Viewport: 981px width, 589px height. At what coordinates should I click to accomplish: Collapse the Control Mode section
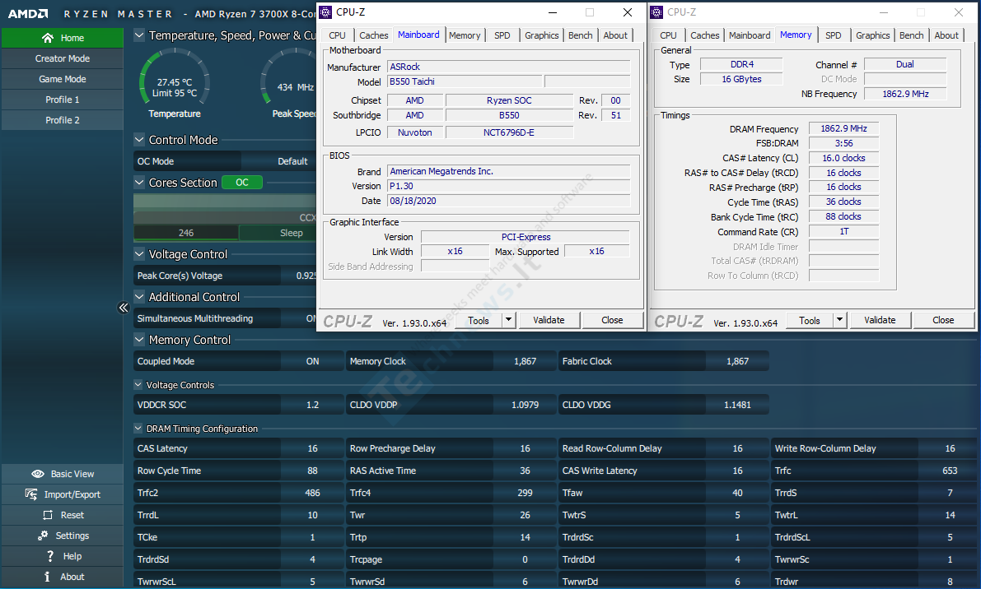pyautogui.click(x=139, y=140)
